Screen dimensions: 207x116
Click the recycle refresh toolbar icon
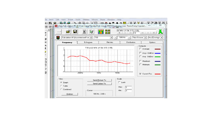coord(91,32)
